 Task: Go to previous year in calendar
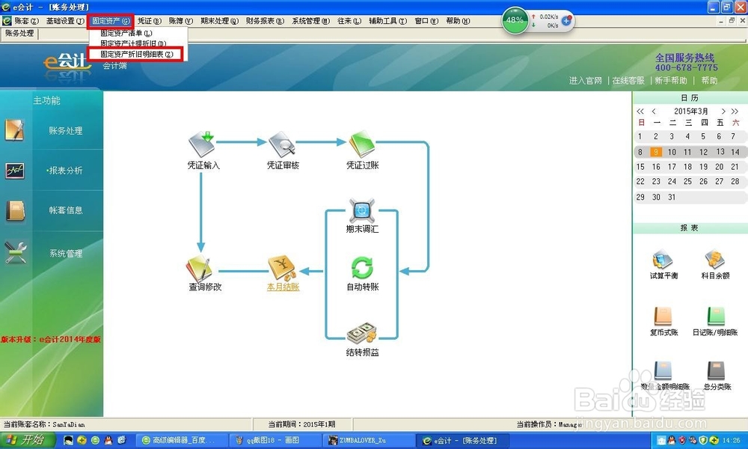pyautogui.click(x=640, y=112)
